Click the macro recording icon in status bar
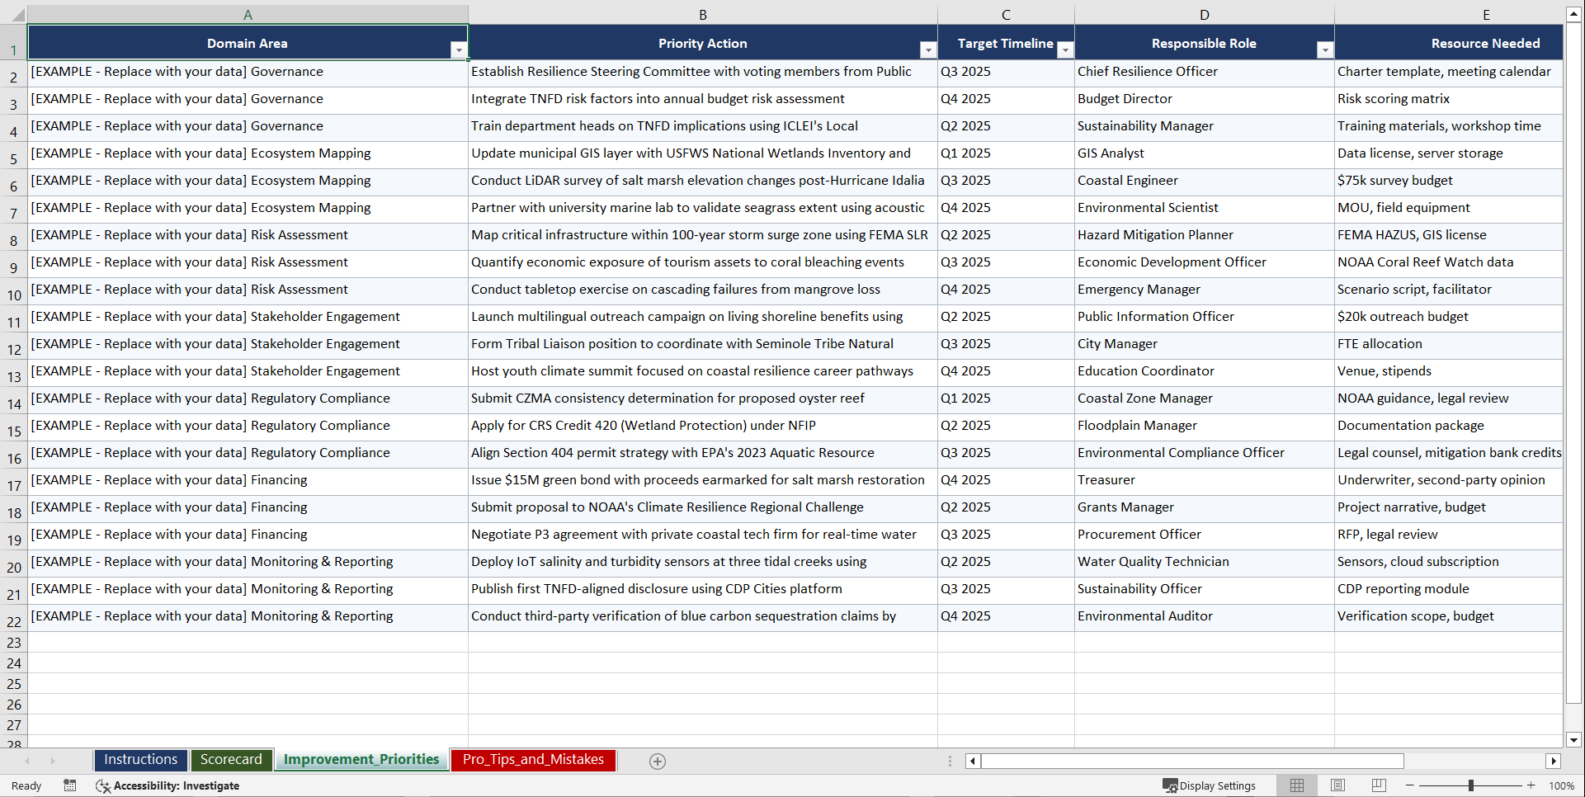The height and width of the screenshot is (797, 1585). click(x=70, y=785)
